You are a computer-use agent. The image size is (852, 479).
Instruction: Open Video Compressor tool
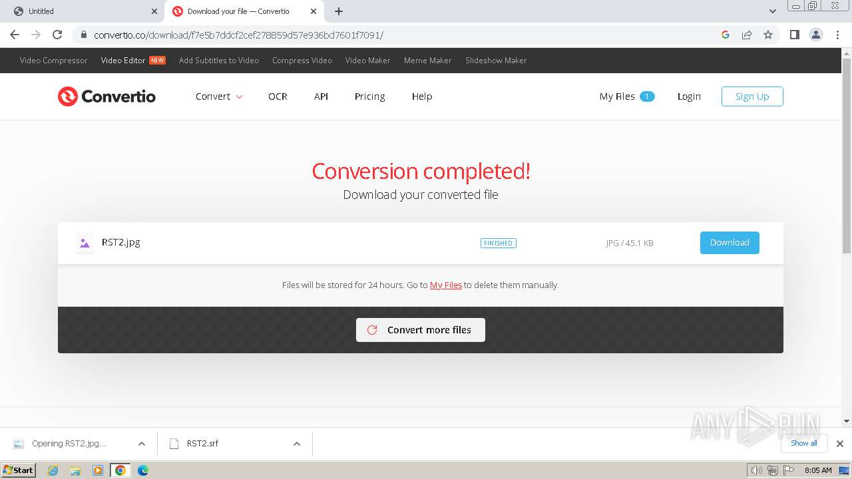click(53, 61)
